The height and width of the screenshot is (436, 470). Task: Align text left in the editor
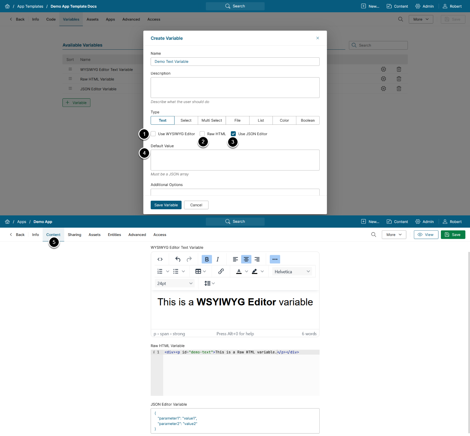(235, 259)
